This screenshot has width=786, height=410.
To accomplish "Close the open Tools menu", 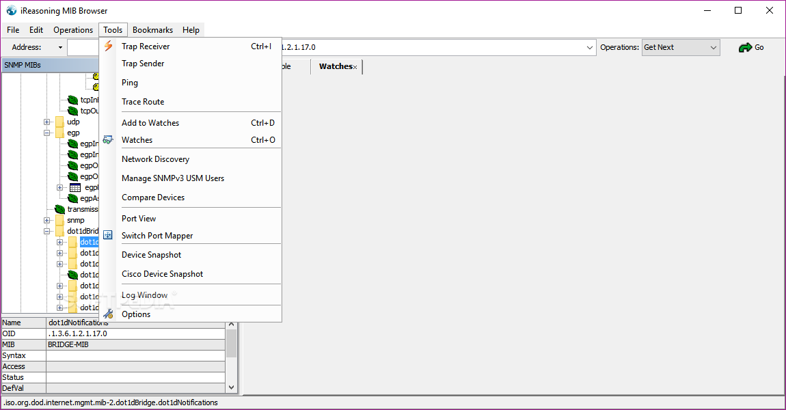I will pos(113,30).
